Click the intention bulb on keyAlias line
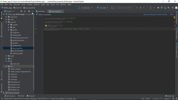The height and width of the screenshot is (100, 178). (46, 26)
